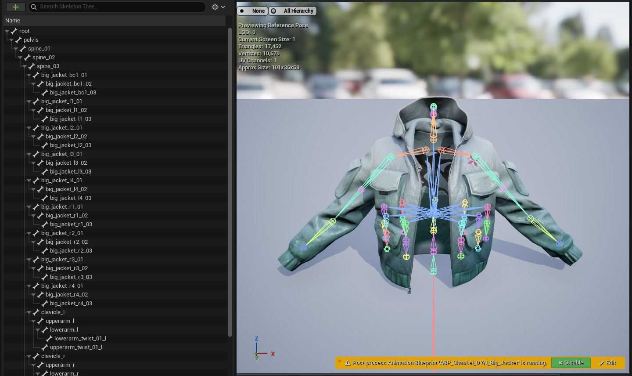
Task: Collapse the clavicle_l bone branch
Action: tap(29, 312)
